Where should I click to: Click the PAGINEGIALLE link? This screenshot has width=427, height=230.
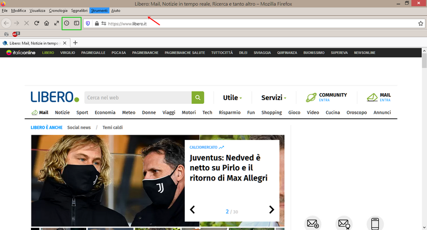tap(93, 53)
